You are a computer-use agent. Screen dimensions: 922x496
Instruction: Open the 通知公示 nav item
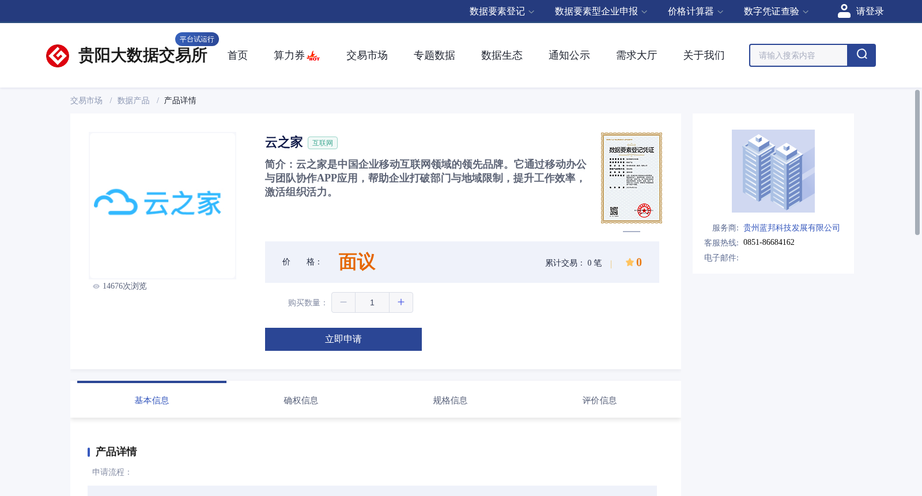(569, 55)
